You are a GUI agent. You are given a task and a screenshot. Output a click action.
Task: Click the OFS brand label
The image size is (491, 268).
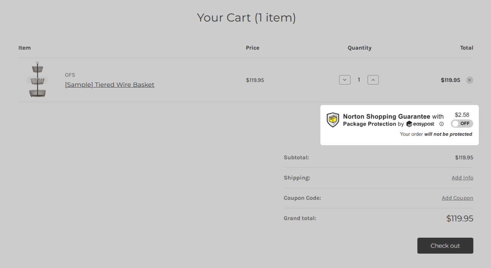tap(70, 75)
